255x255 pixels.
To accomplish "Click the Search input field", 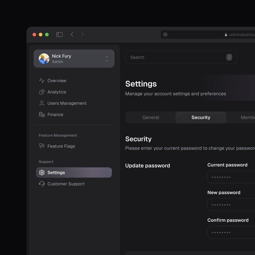I will 175,57.
